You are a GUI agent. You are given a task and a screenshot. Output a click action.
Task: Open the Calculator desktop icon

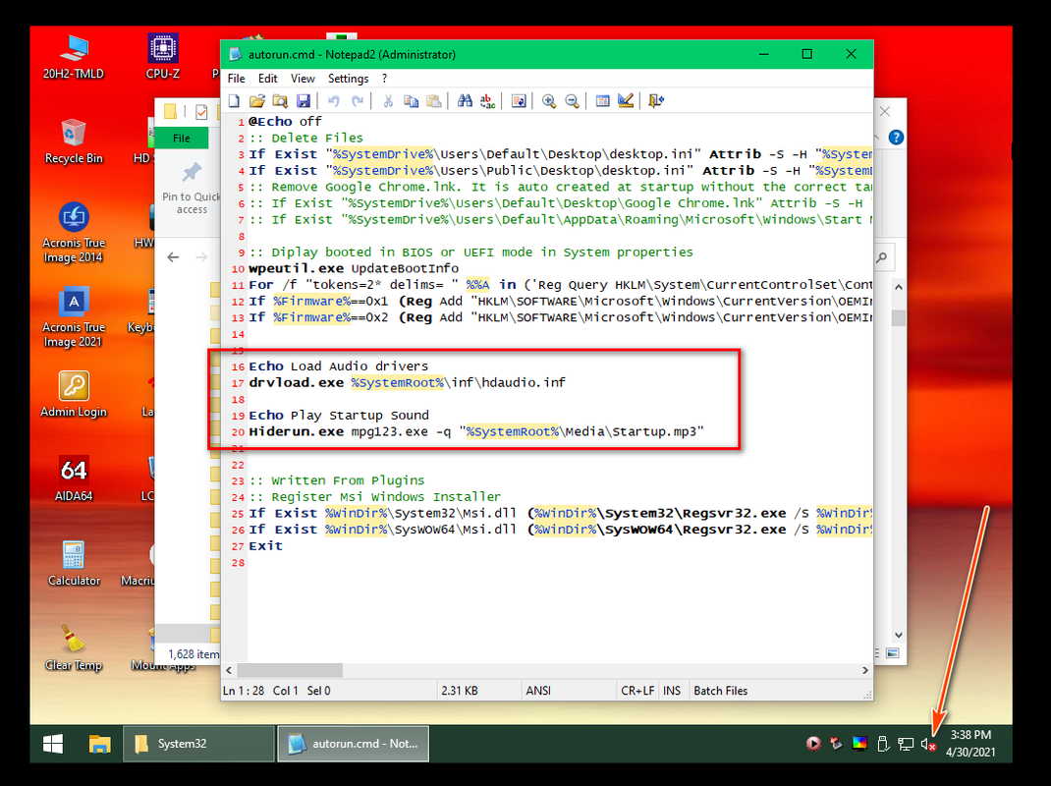(74, 563)
